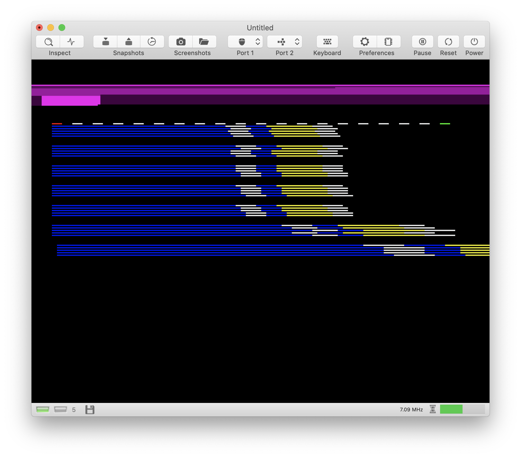Open the Inspector with the magnifier icon

point(48,42)
